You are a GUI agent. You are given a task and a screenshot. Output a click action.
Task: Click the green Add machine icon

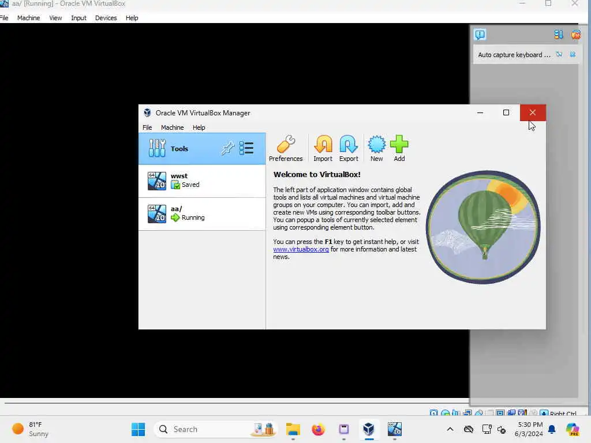[399, 148]
